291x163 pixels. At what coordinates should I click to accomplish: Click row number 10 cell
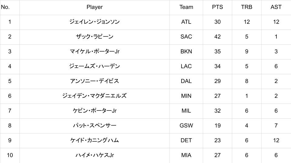click(10, 155)
